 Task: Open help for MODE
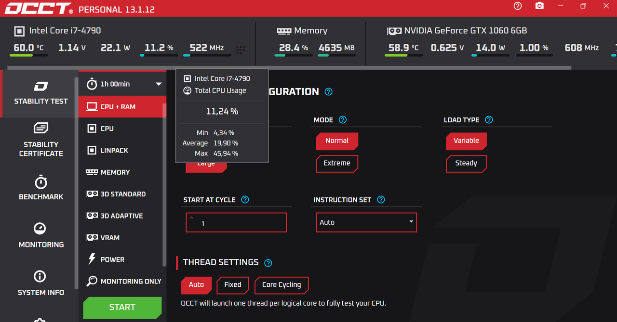[343, 120]
